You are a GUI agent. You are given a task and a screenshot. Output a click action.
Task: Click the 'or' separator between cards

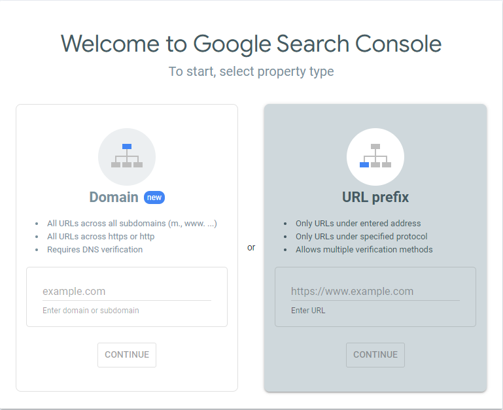click(x=251, y=247)
